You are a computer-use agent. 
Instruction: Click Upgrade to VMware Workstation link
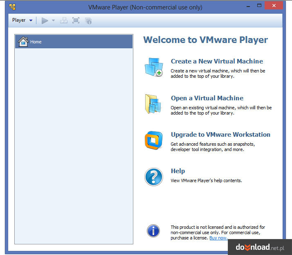pos(220,135)
